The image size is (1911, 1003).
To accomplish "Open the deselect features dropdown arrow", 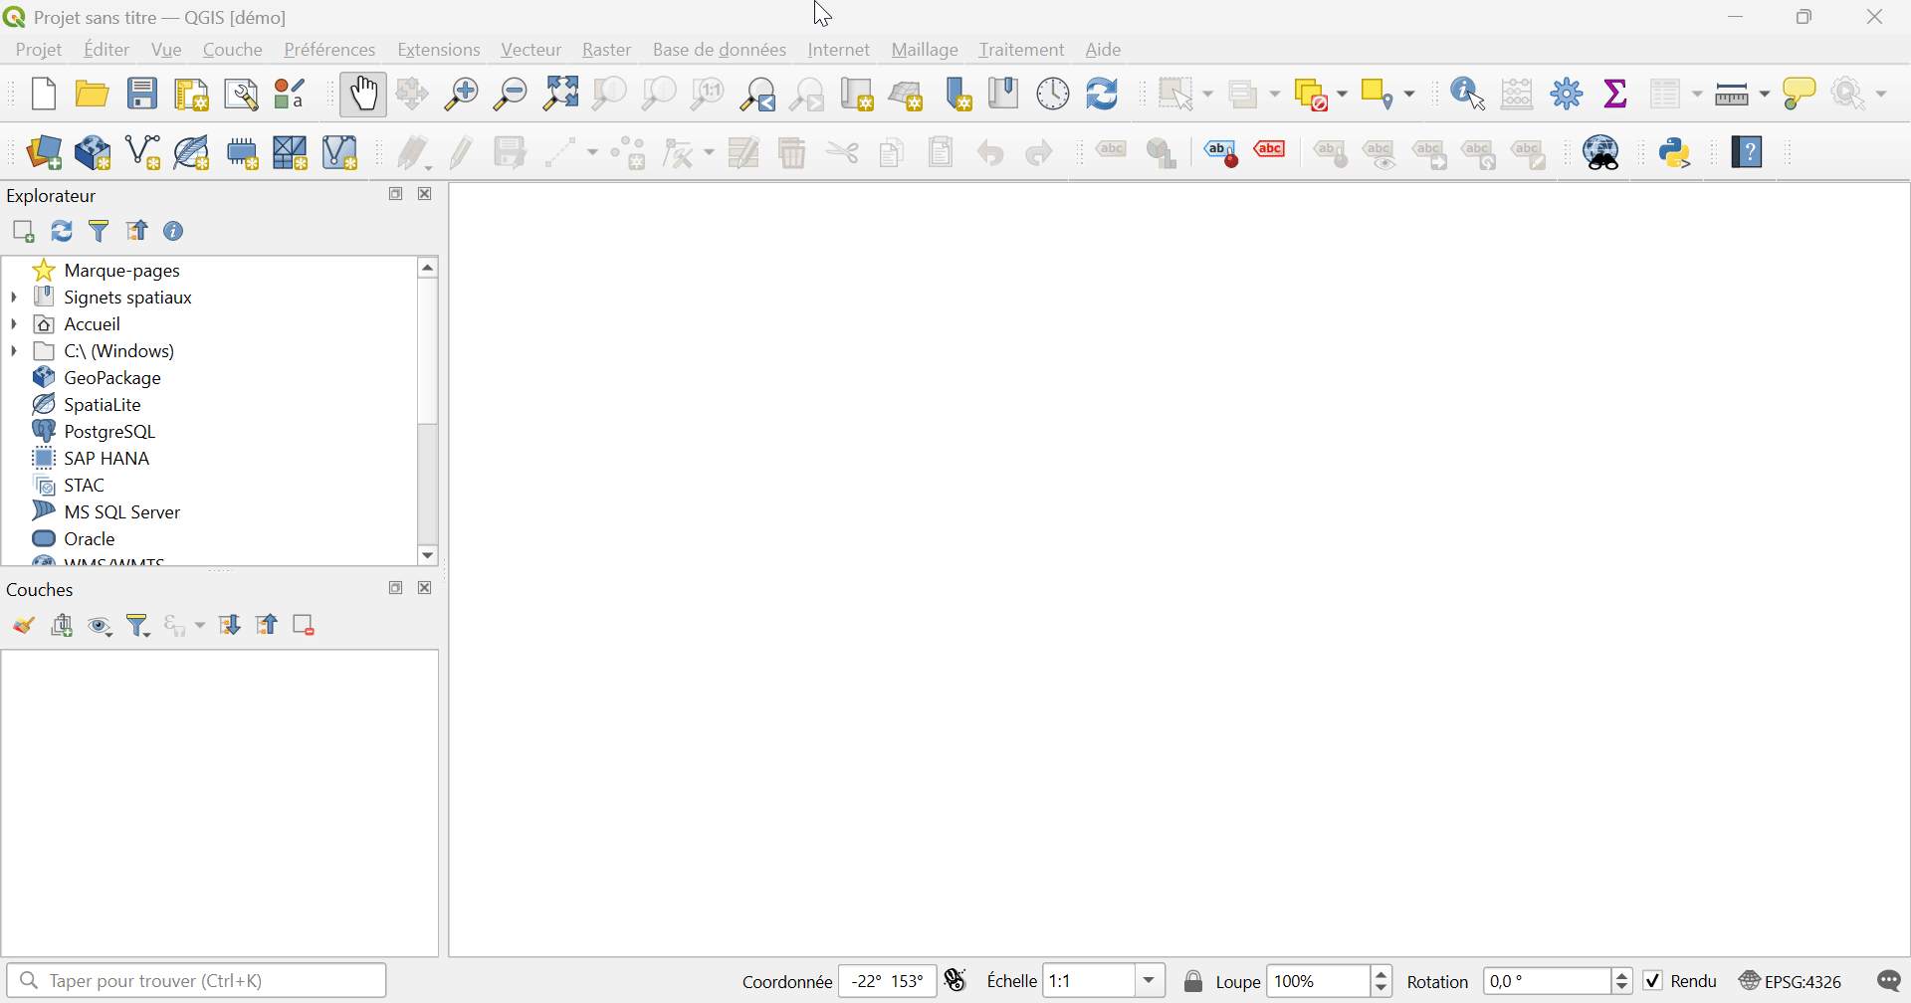I will (x=1341, y=95).
